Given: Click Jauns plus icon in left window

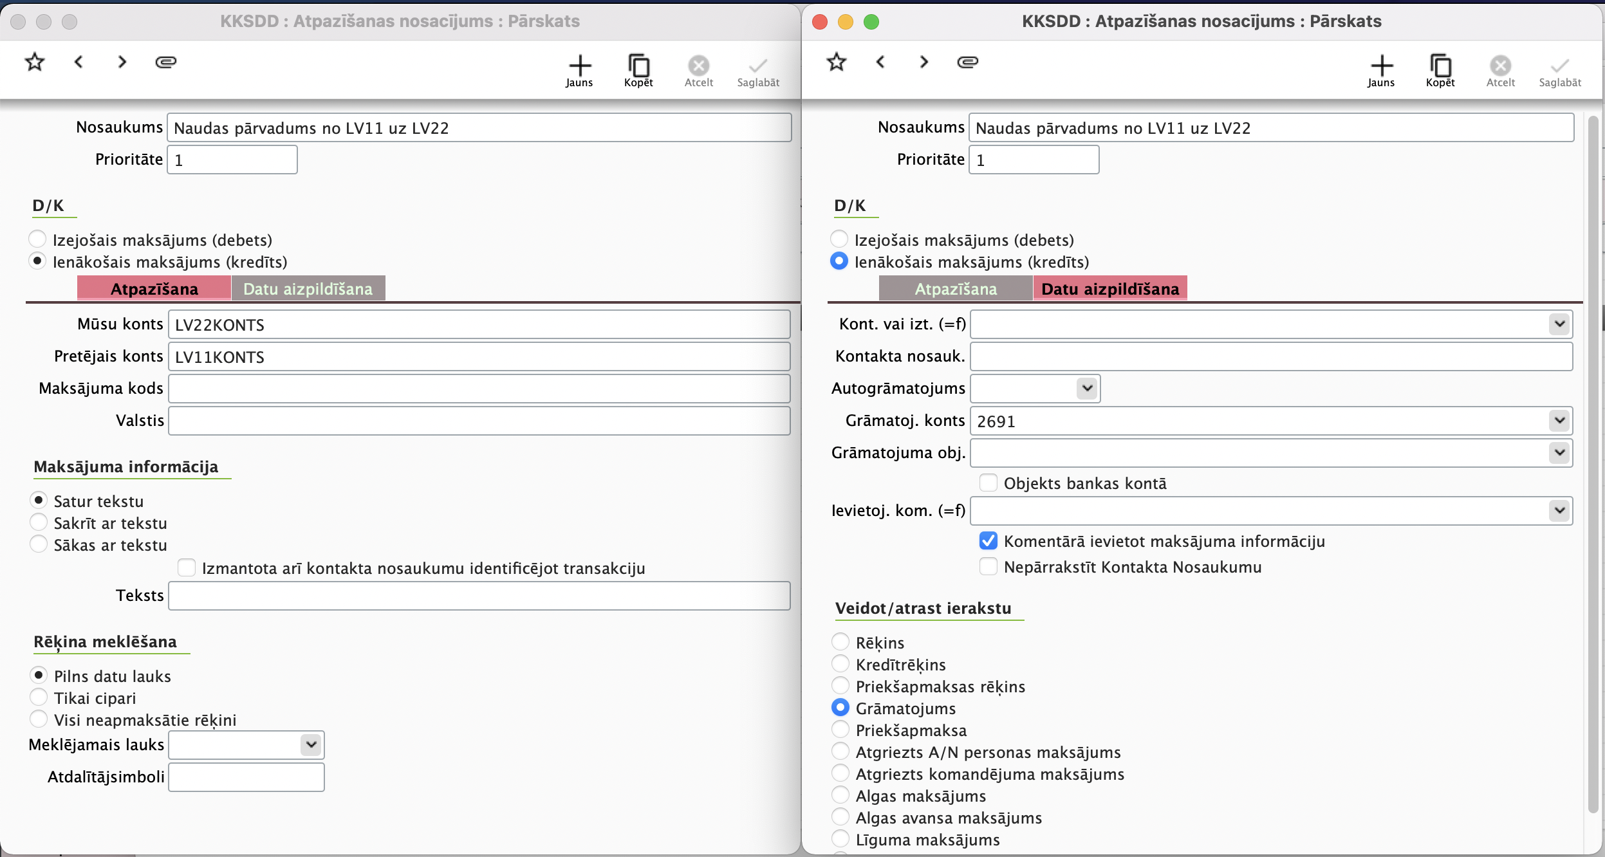Looking at the screenshot, I should (579, 65).
